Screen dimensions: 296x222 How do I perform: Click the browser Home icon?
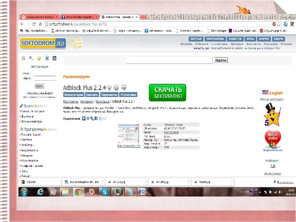tap(40, 24)
